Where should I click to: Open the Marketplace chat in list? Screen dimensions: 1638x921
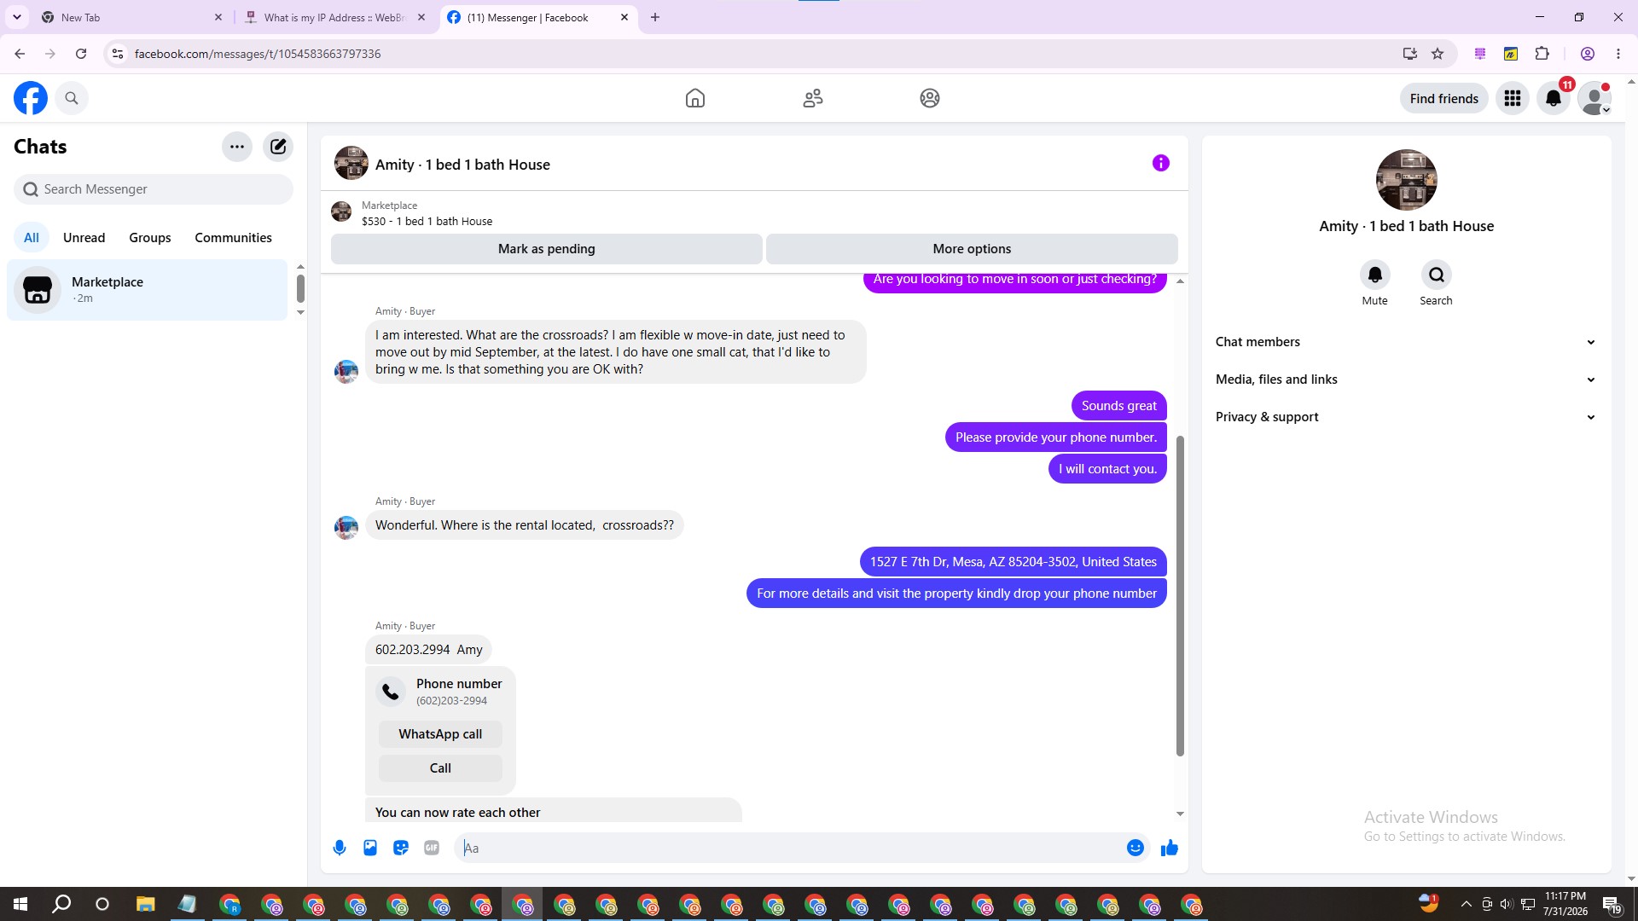click(x=148, y=290)
